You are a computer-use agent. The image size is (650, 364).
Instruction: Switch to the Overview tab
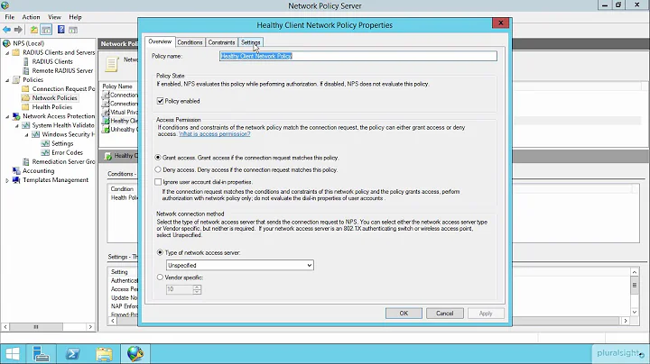tap(160, 41)
